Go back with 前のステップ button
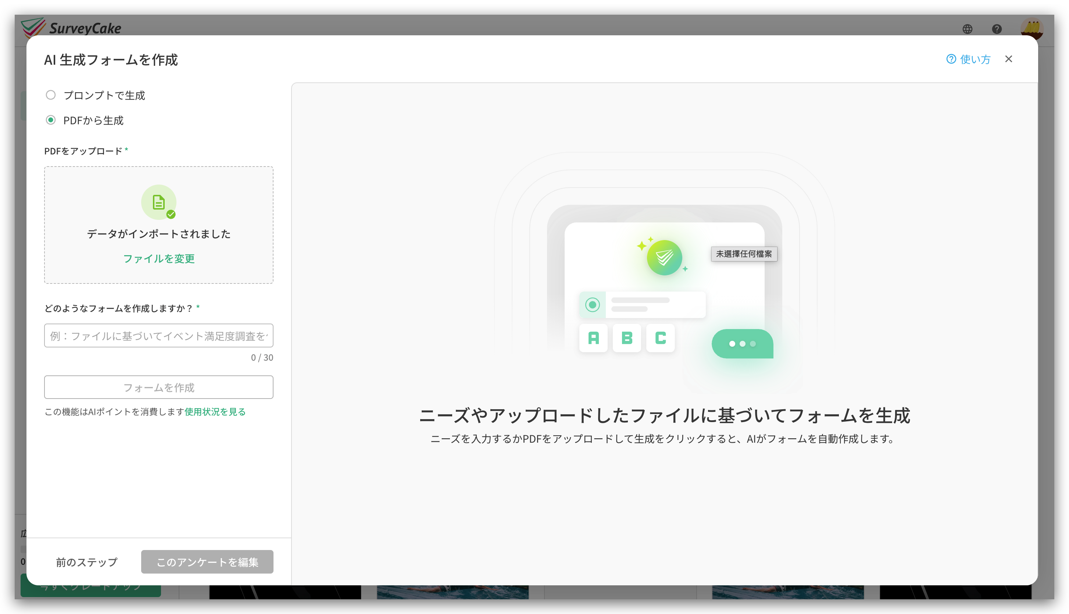This screenshot has height=614, width=1069. (86, 562)
